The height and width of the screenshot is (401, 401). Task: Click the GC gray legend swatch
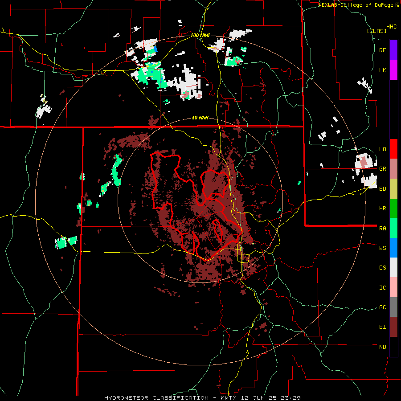point(393,307)
